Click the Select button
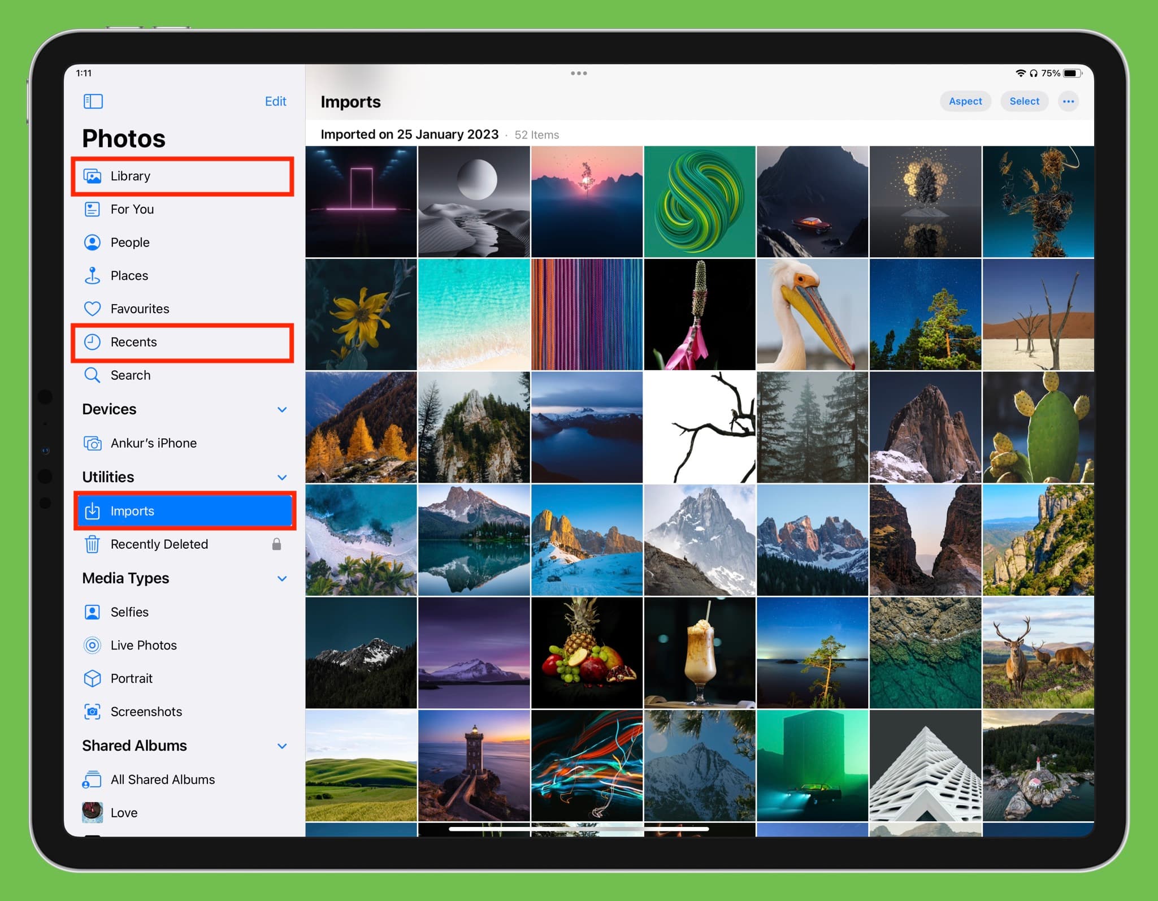1158x901 pixels. click(1023, 102)
